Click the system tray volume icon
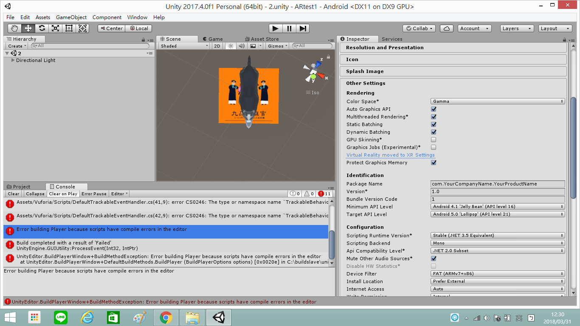 pos(487,318)
